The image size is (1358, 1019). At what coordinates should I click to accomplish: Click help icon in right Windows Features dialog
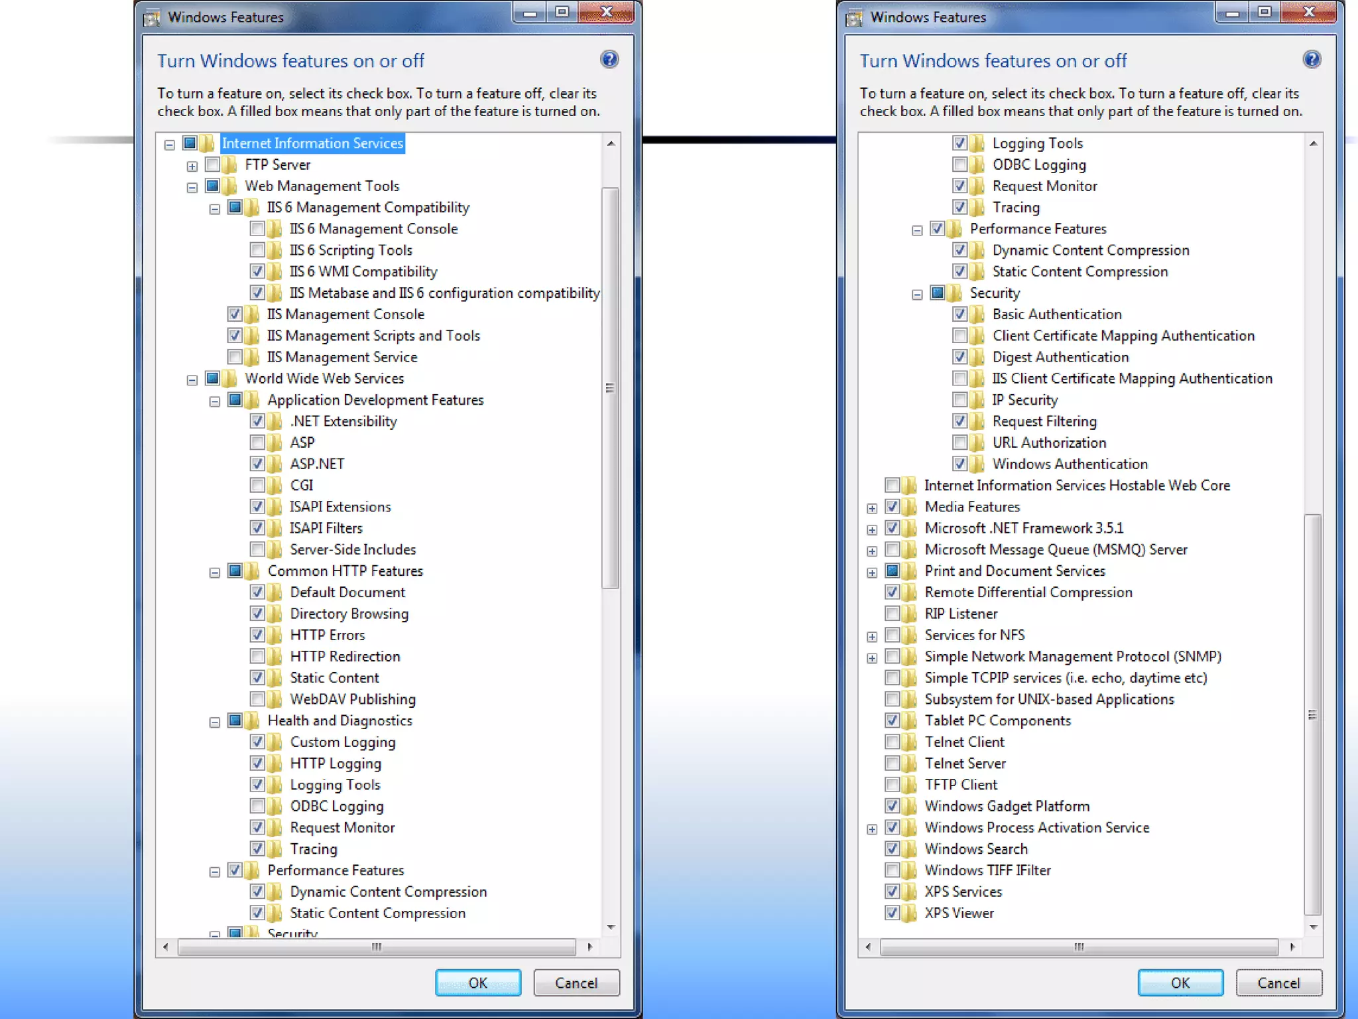pyautogui.click(x=1311, y=60)
